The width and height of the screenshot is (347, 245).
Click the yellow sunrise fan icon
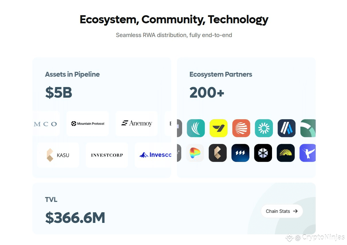(x=286, y=153)
